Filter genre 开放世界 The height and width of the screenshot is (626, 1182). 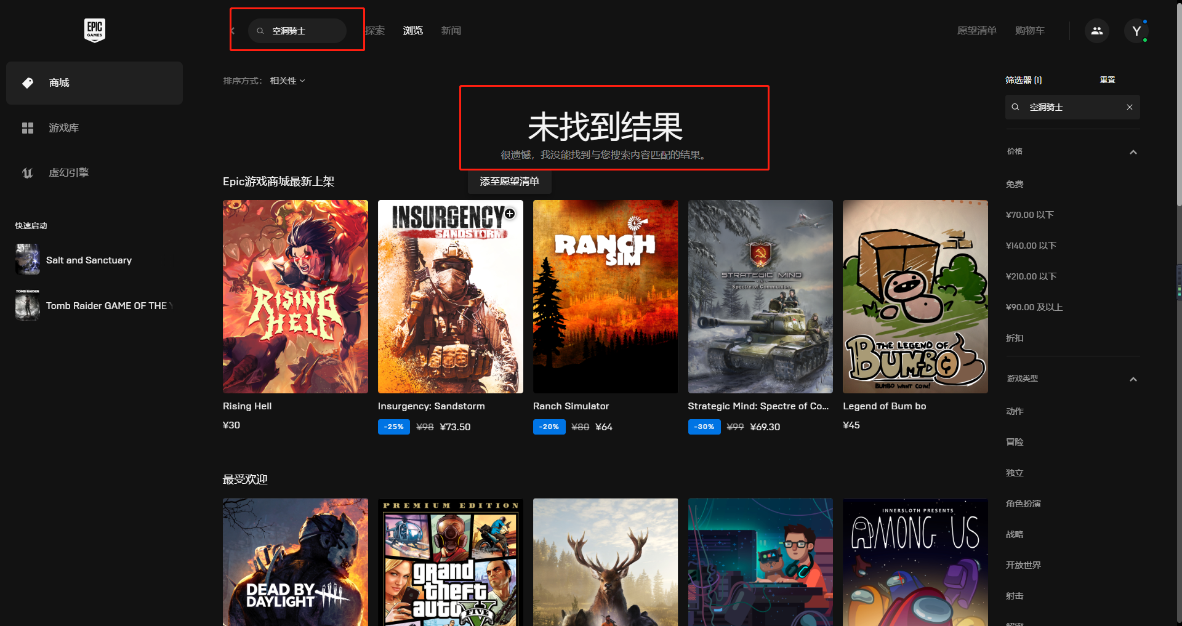tap(1023, 565)
